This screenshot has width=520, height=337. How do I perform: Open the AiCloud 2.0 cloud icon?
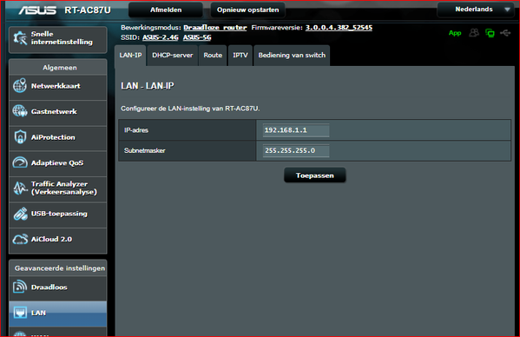[20, 239]
